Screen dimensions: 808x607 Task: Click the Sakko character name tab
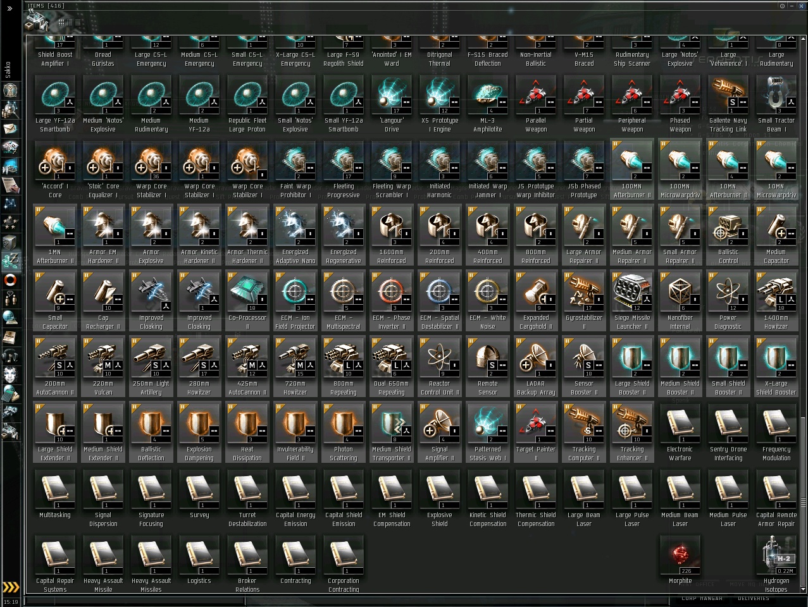[8, 69]
